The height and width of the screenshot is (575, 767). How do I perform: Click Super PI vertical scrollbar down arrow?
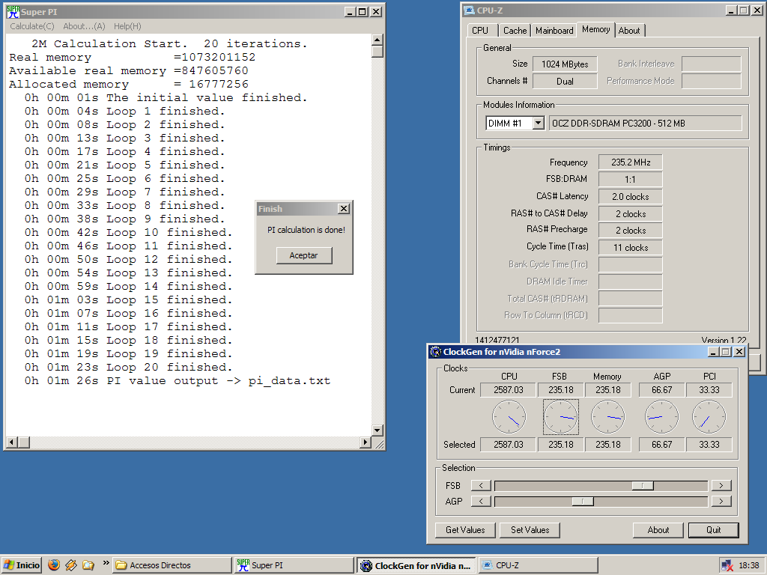(378, 431)
